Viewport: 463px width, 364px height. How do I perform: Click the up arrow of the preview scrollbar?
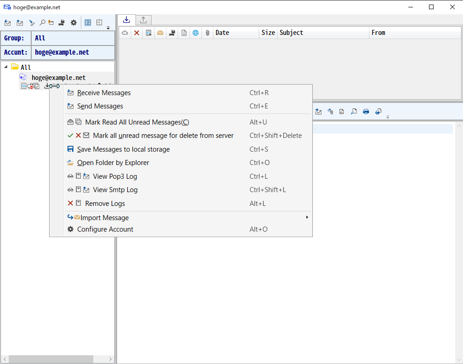tap(459, 125)
